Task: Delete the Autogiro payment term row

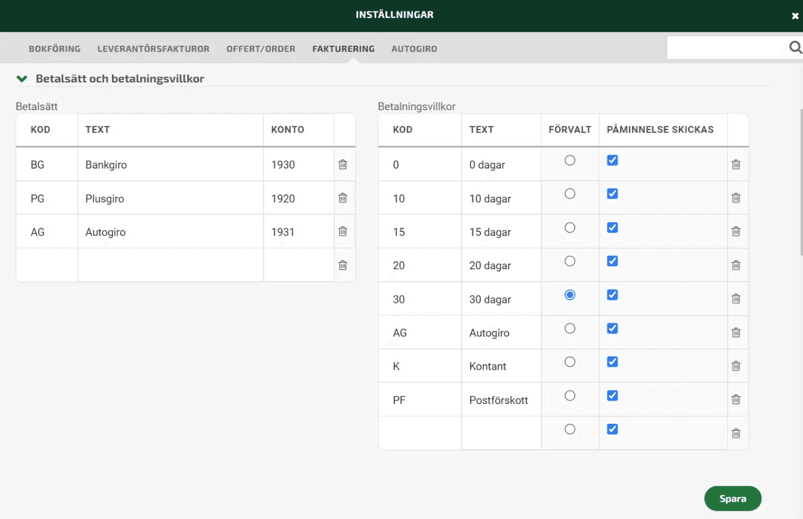Action: coord(736,332)
